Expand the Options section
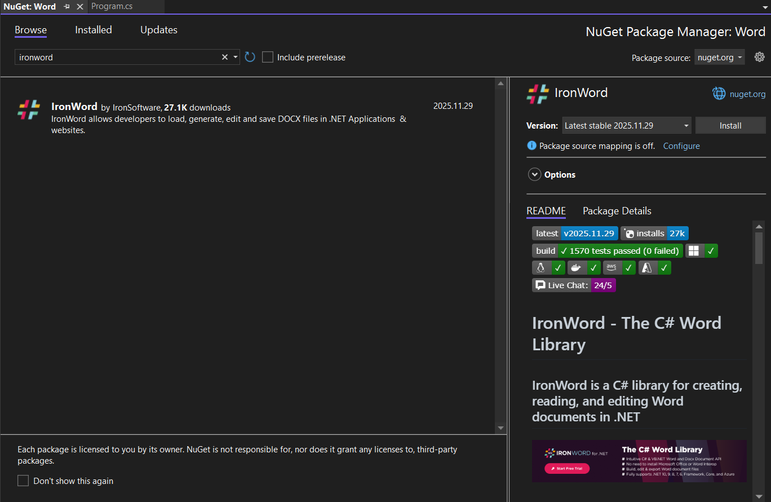 (534, 175)
